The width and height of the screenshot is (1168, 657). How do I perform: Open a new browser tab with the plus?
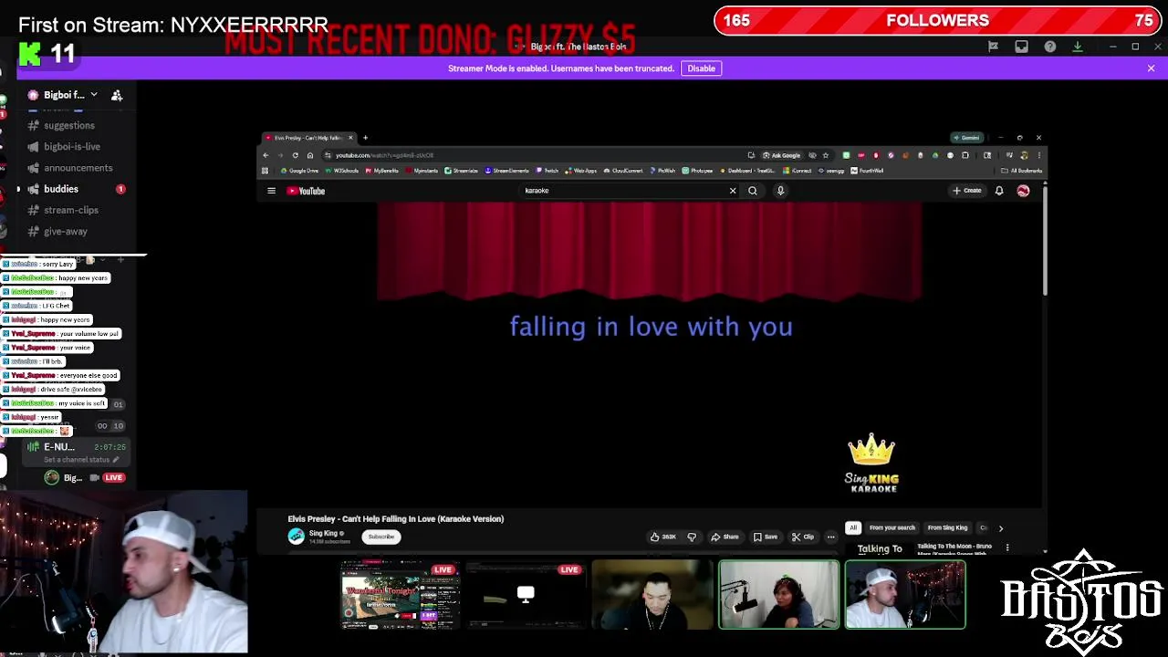coord(365,138)
